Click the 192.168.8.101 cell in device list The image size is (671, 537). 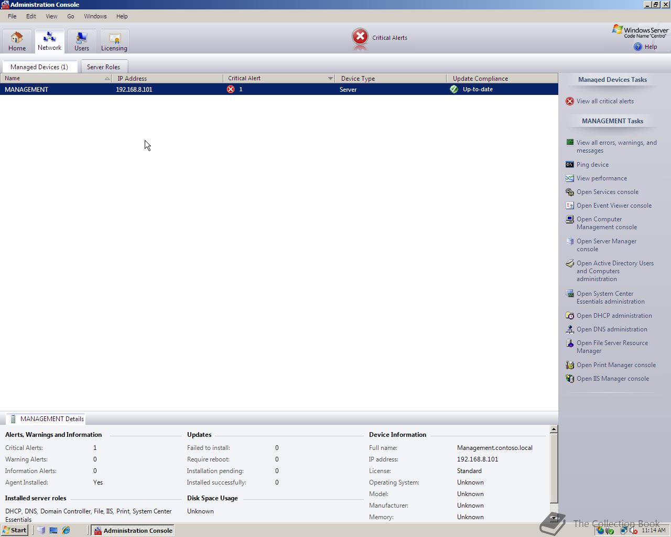click(x=134, y=89)
